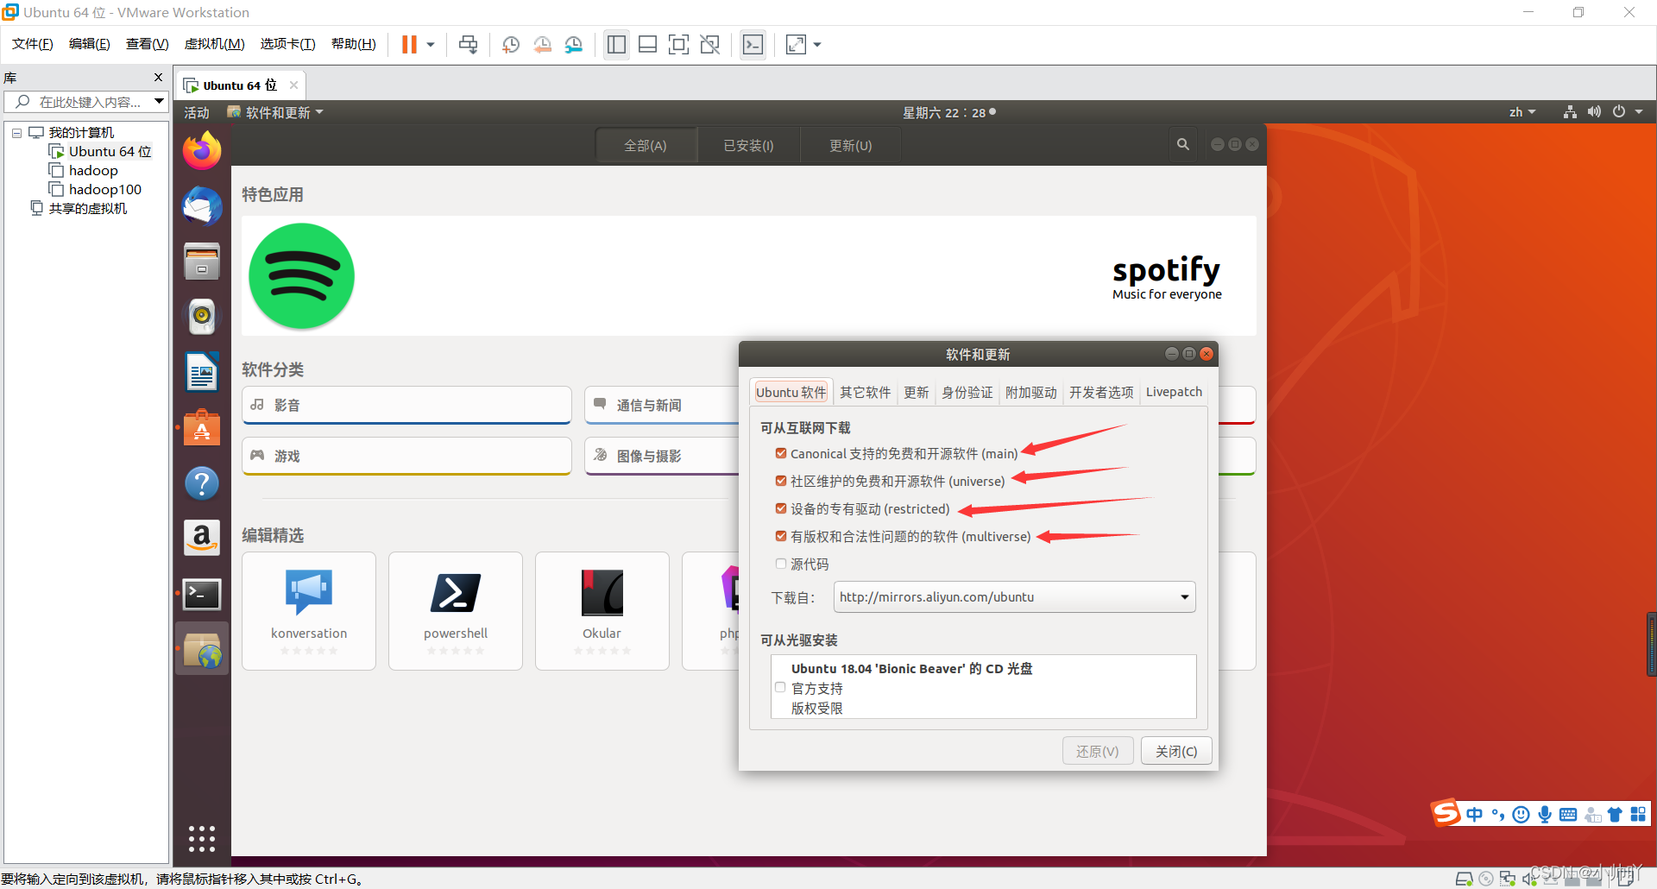Open LibreOffice Writer from the dock
This screenshot has height=889, width=1657.
202,373
